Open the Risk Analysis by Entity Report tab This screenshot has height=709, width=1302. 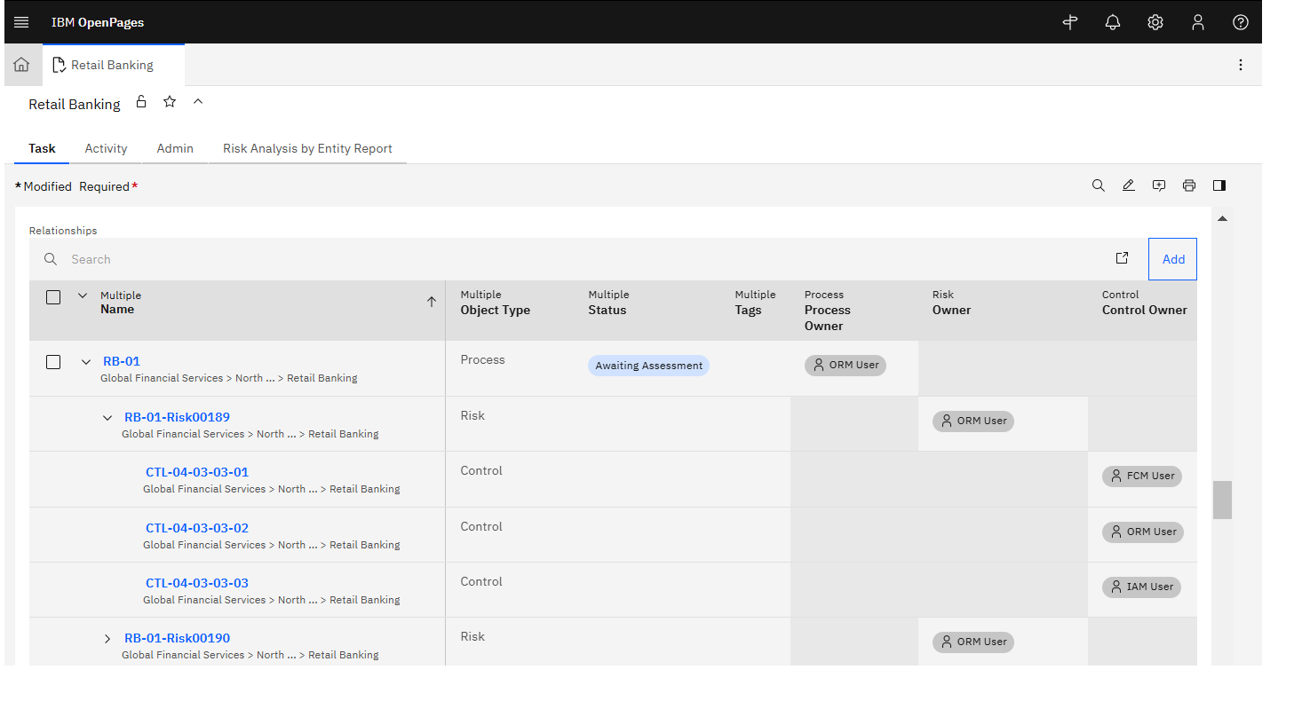click(x=307, y=148)
